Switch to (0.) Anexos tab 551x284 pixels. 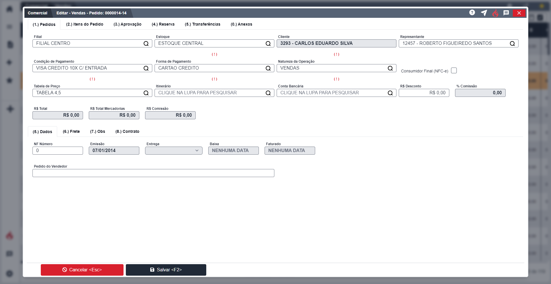coord(241,24)
